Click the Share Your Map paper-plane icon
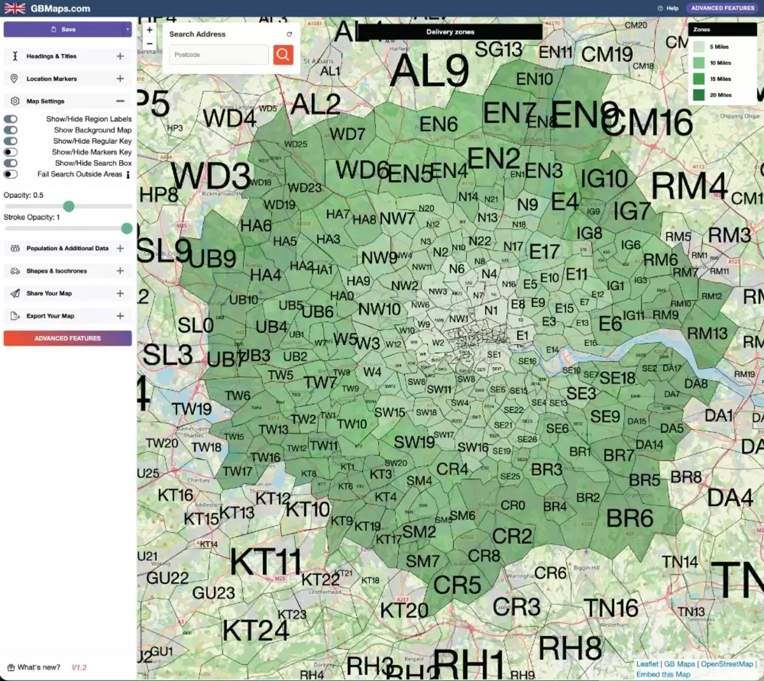Image resolution: width=764 pixels, height=681 pixels. [15, 293]
